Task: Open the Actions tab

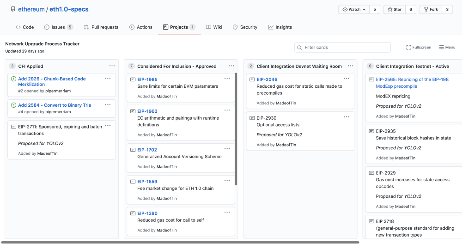Action: (x=141, y=27)
